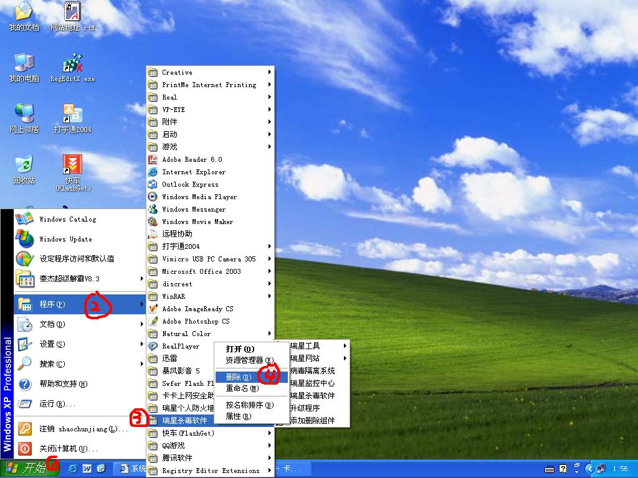Launch RealPlayer from programs list
Screen dimensions: 638x478
click(x=181, y=346)
